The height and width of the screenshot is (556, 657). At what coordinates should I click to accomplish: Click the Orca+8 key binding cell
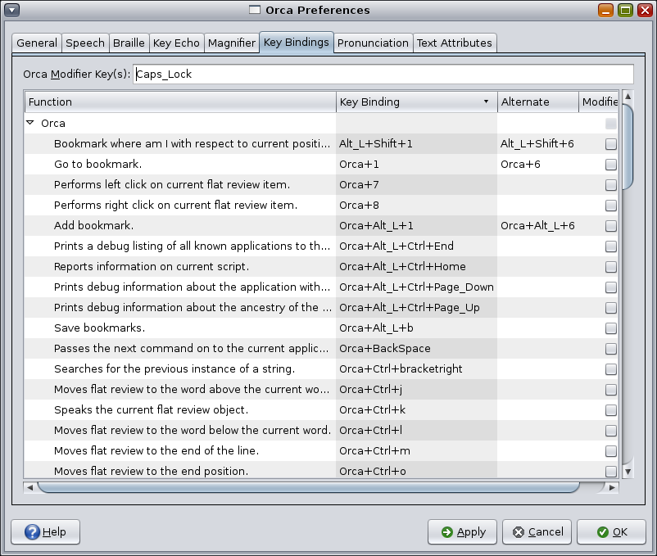coord(416,206)
